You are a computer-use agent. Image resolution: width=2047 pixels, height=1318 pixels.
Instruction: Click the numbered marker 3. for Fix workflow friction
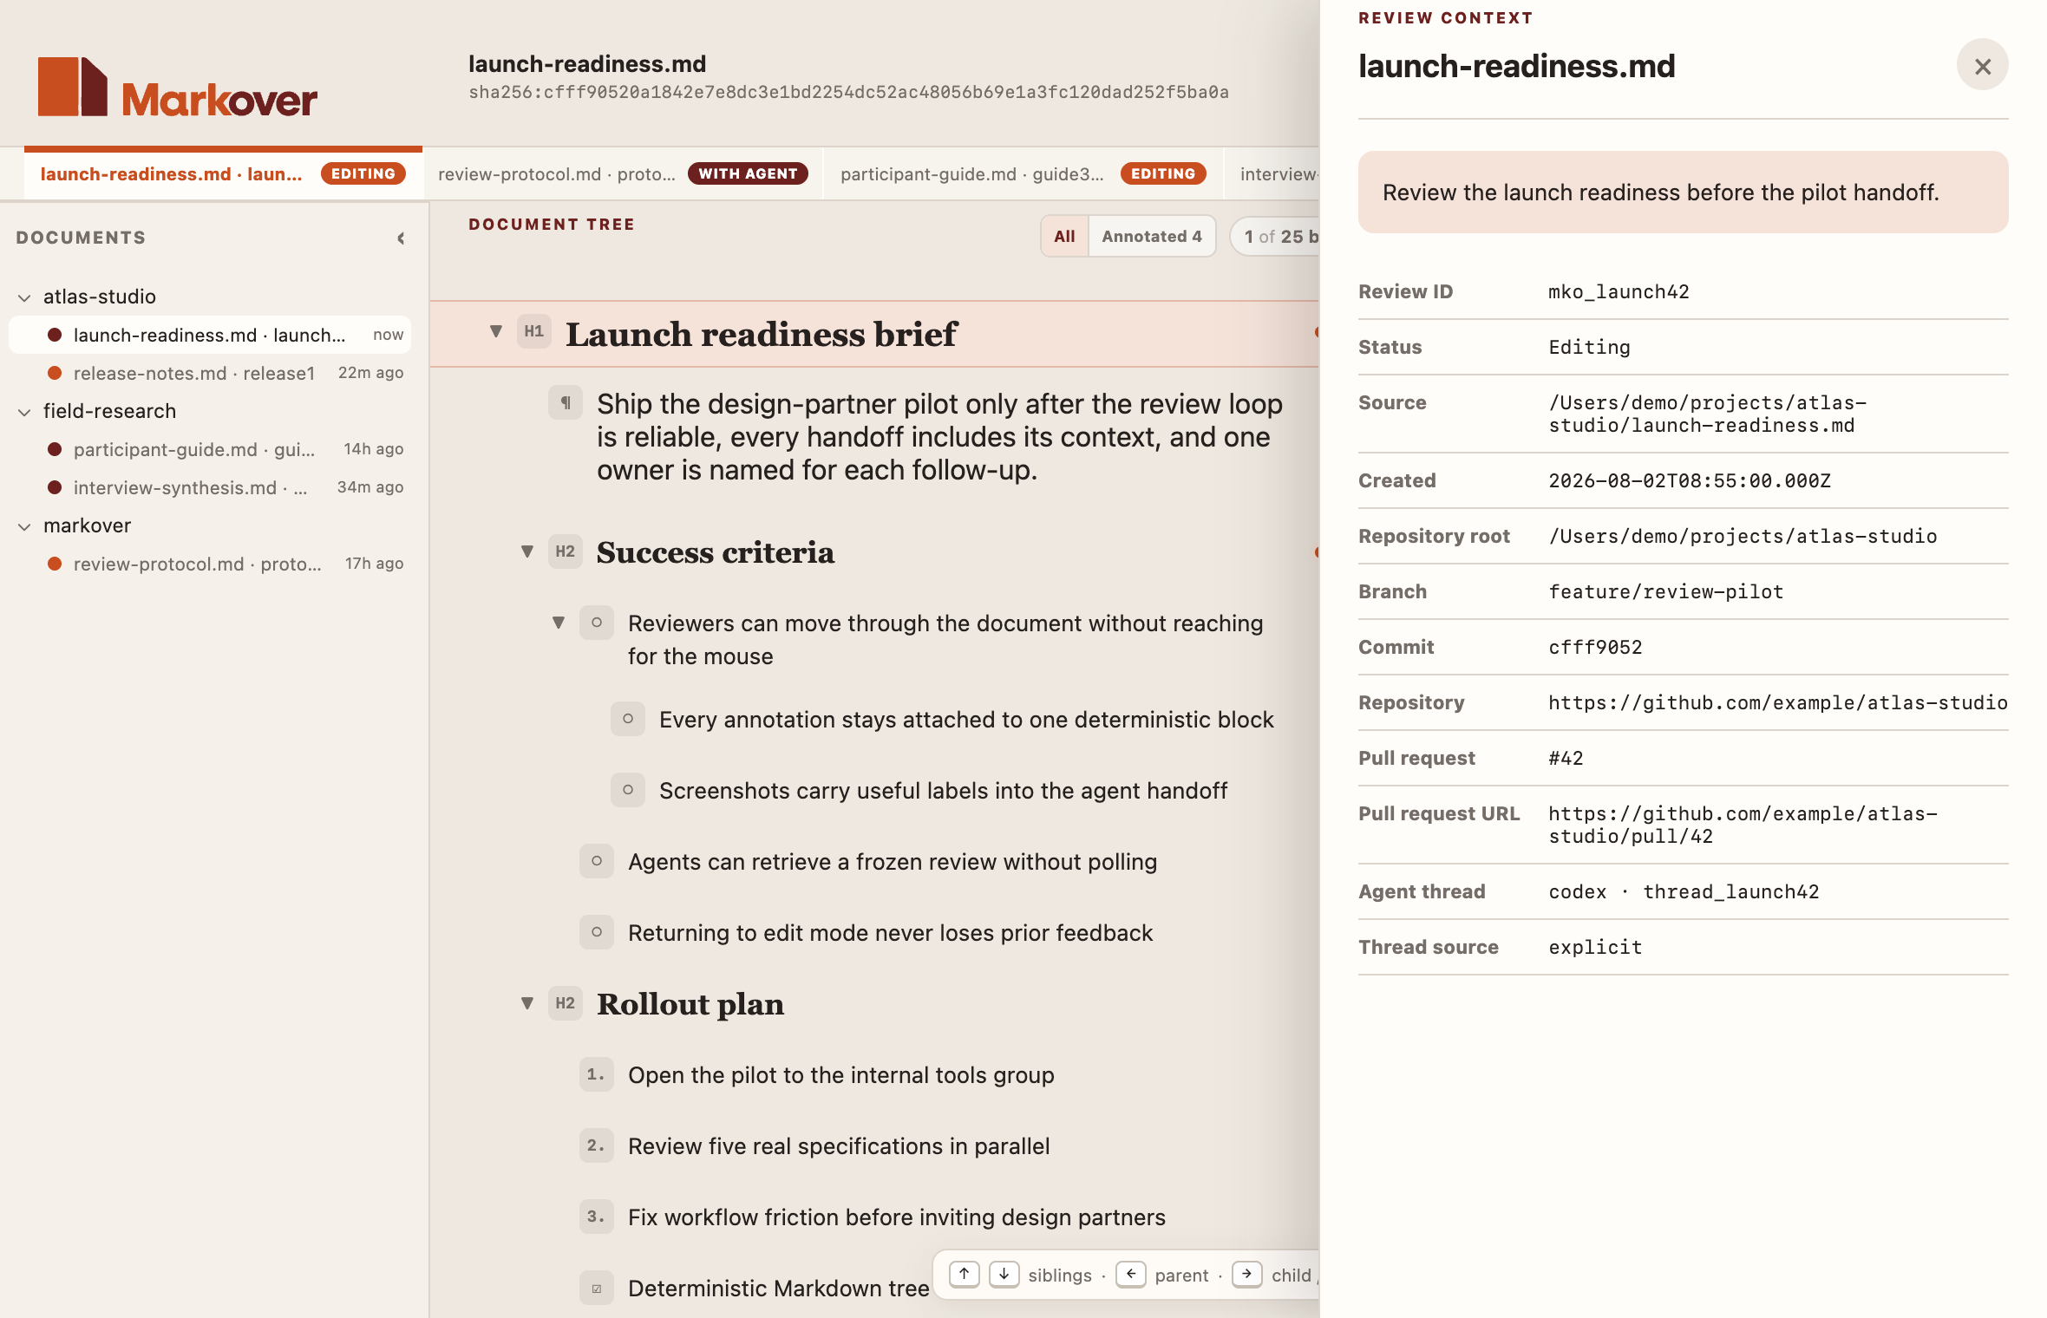click(597, 1217)
